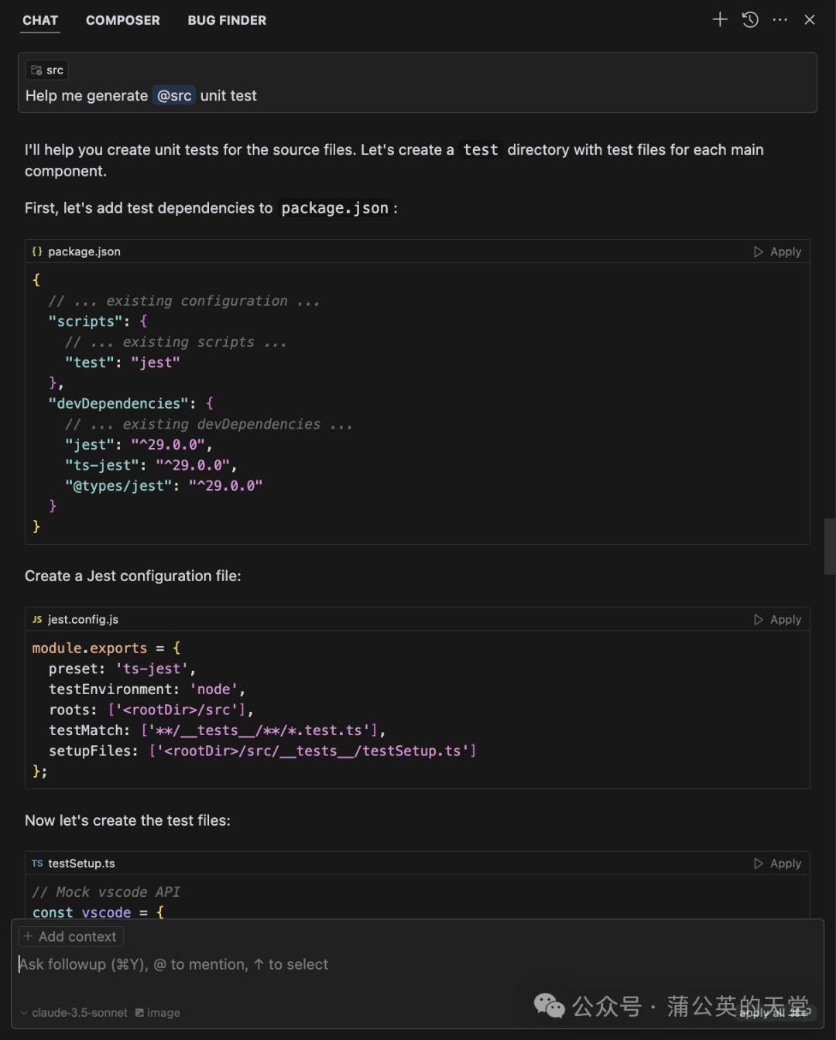The height and width of the screenshot is (1040, 836).
Task: Switch to the Composer tab
Action: (123, 20)
